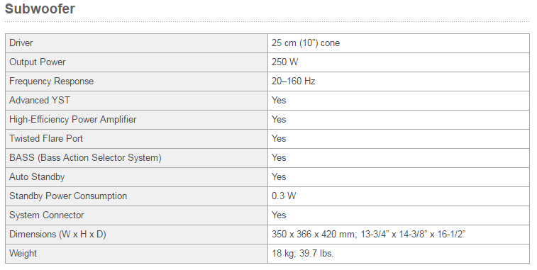Select the Output Power label cell
Screen dimensions: 537x270
[x=136, y=62]
